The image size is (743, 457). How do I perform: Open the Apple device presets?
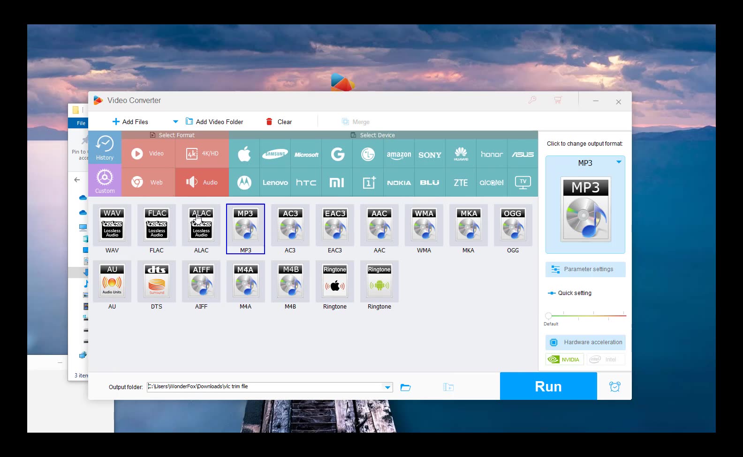tap(244, 154)
